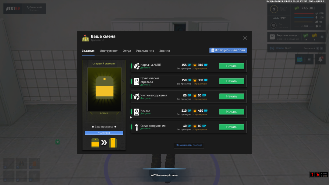Click the blue stat bar showing 100
This screenshot has height=185, width=329.
304,18
